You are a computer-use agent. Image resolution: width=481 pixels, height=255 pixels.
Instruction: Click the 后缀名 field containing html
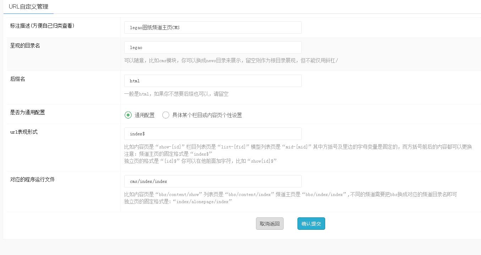[x=213, y=81]
